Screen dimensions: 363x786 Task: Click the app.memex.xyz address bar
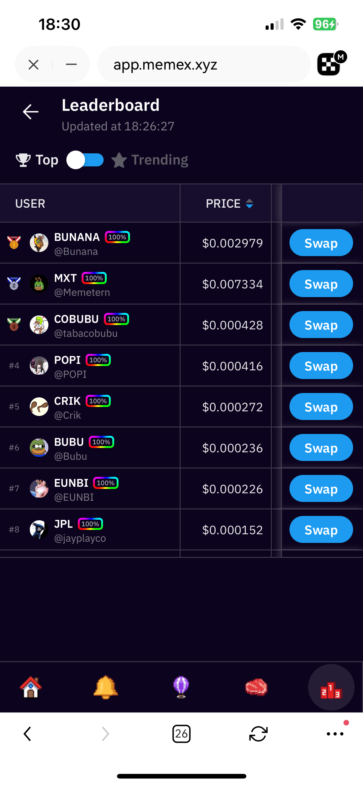click(x=204, y=64)
